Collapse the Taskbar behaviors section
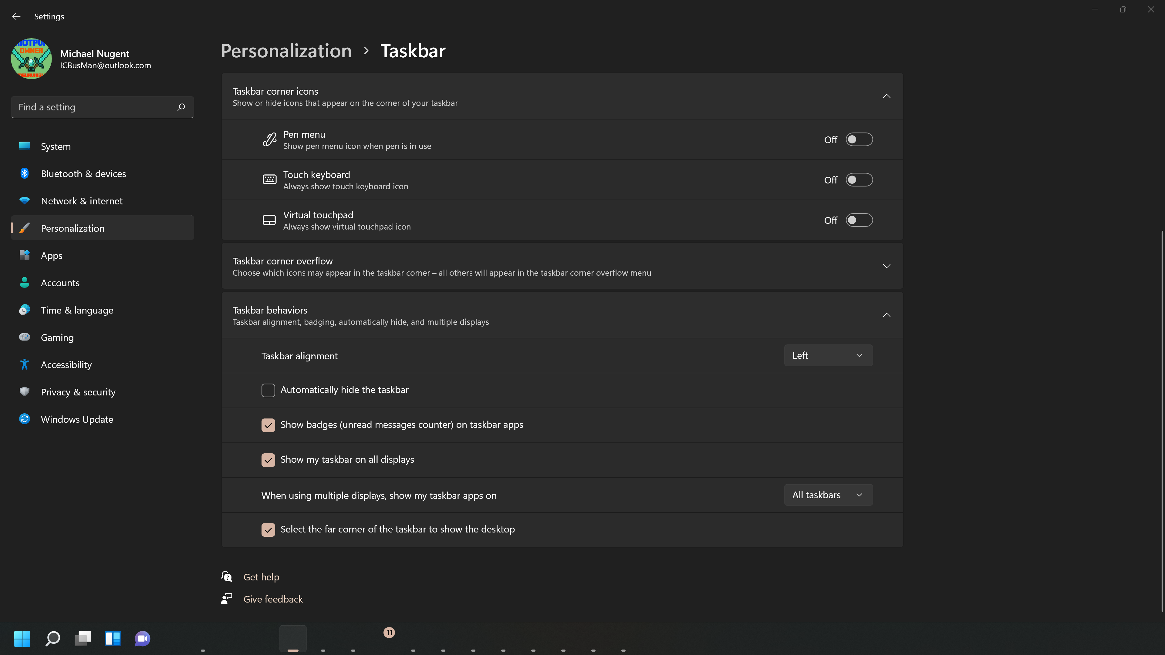The width and height of the screenshot is (1165, 655). [x=886, y=315]
